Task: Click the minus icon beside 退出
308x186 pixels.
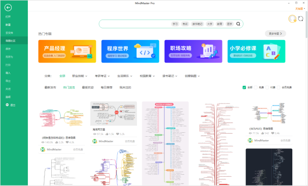Action: [x=7, y=105]
